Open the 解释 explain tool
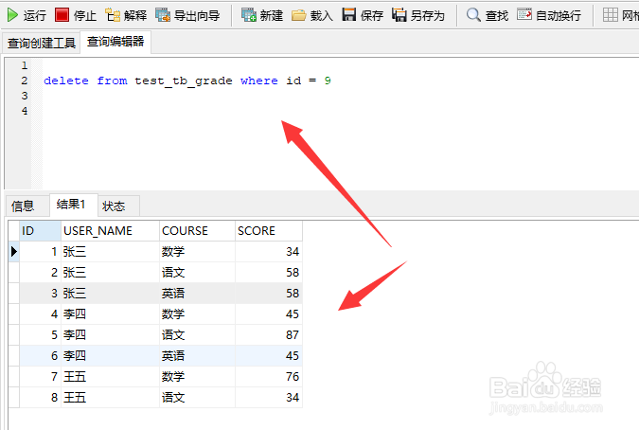The image size is (639, 430). click(x=126, y=15)
